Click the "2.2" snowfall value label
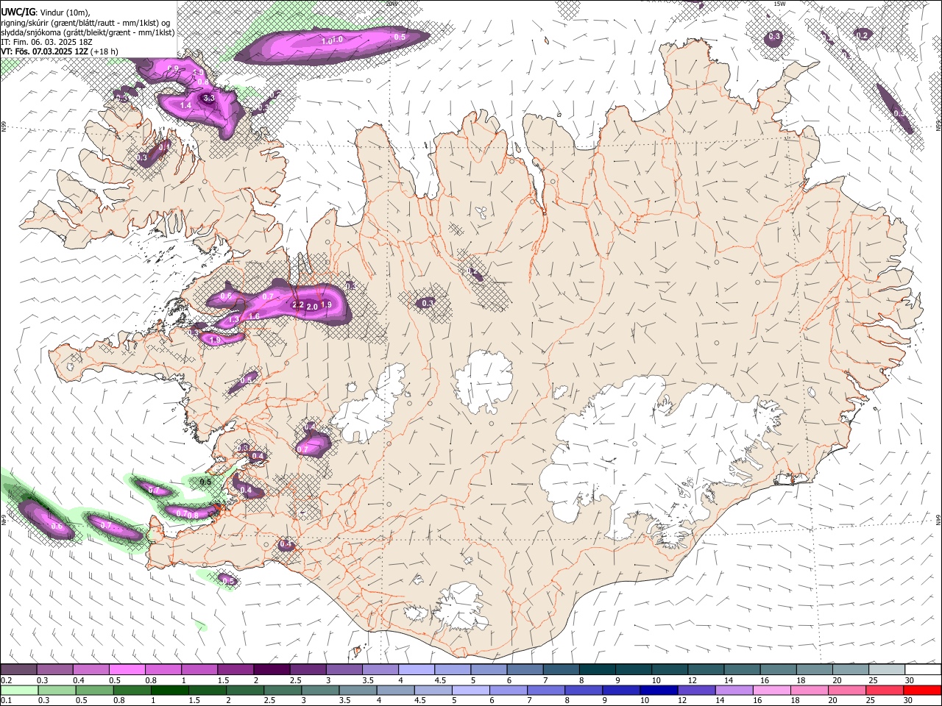This screenshot has width=942, height=706. pyautogui.click(x=298, y=304)
